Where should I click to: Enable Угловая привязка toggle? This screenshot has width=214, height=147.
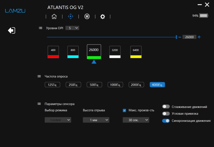click(x=166, y=113)
